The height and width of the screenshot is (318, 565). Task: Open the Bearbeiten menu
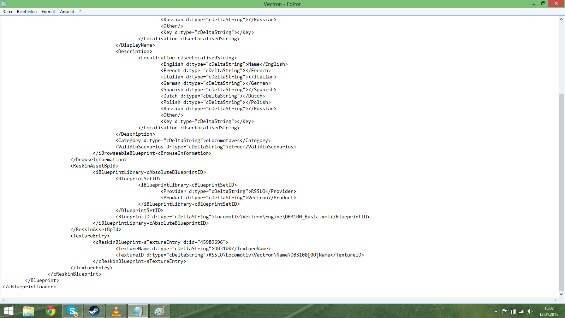tap(27, 12)
